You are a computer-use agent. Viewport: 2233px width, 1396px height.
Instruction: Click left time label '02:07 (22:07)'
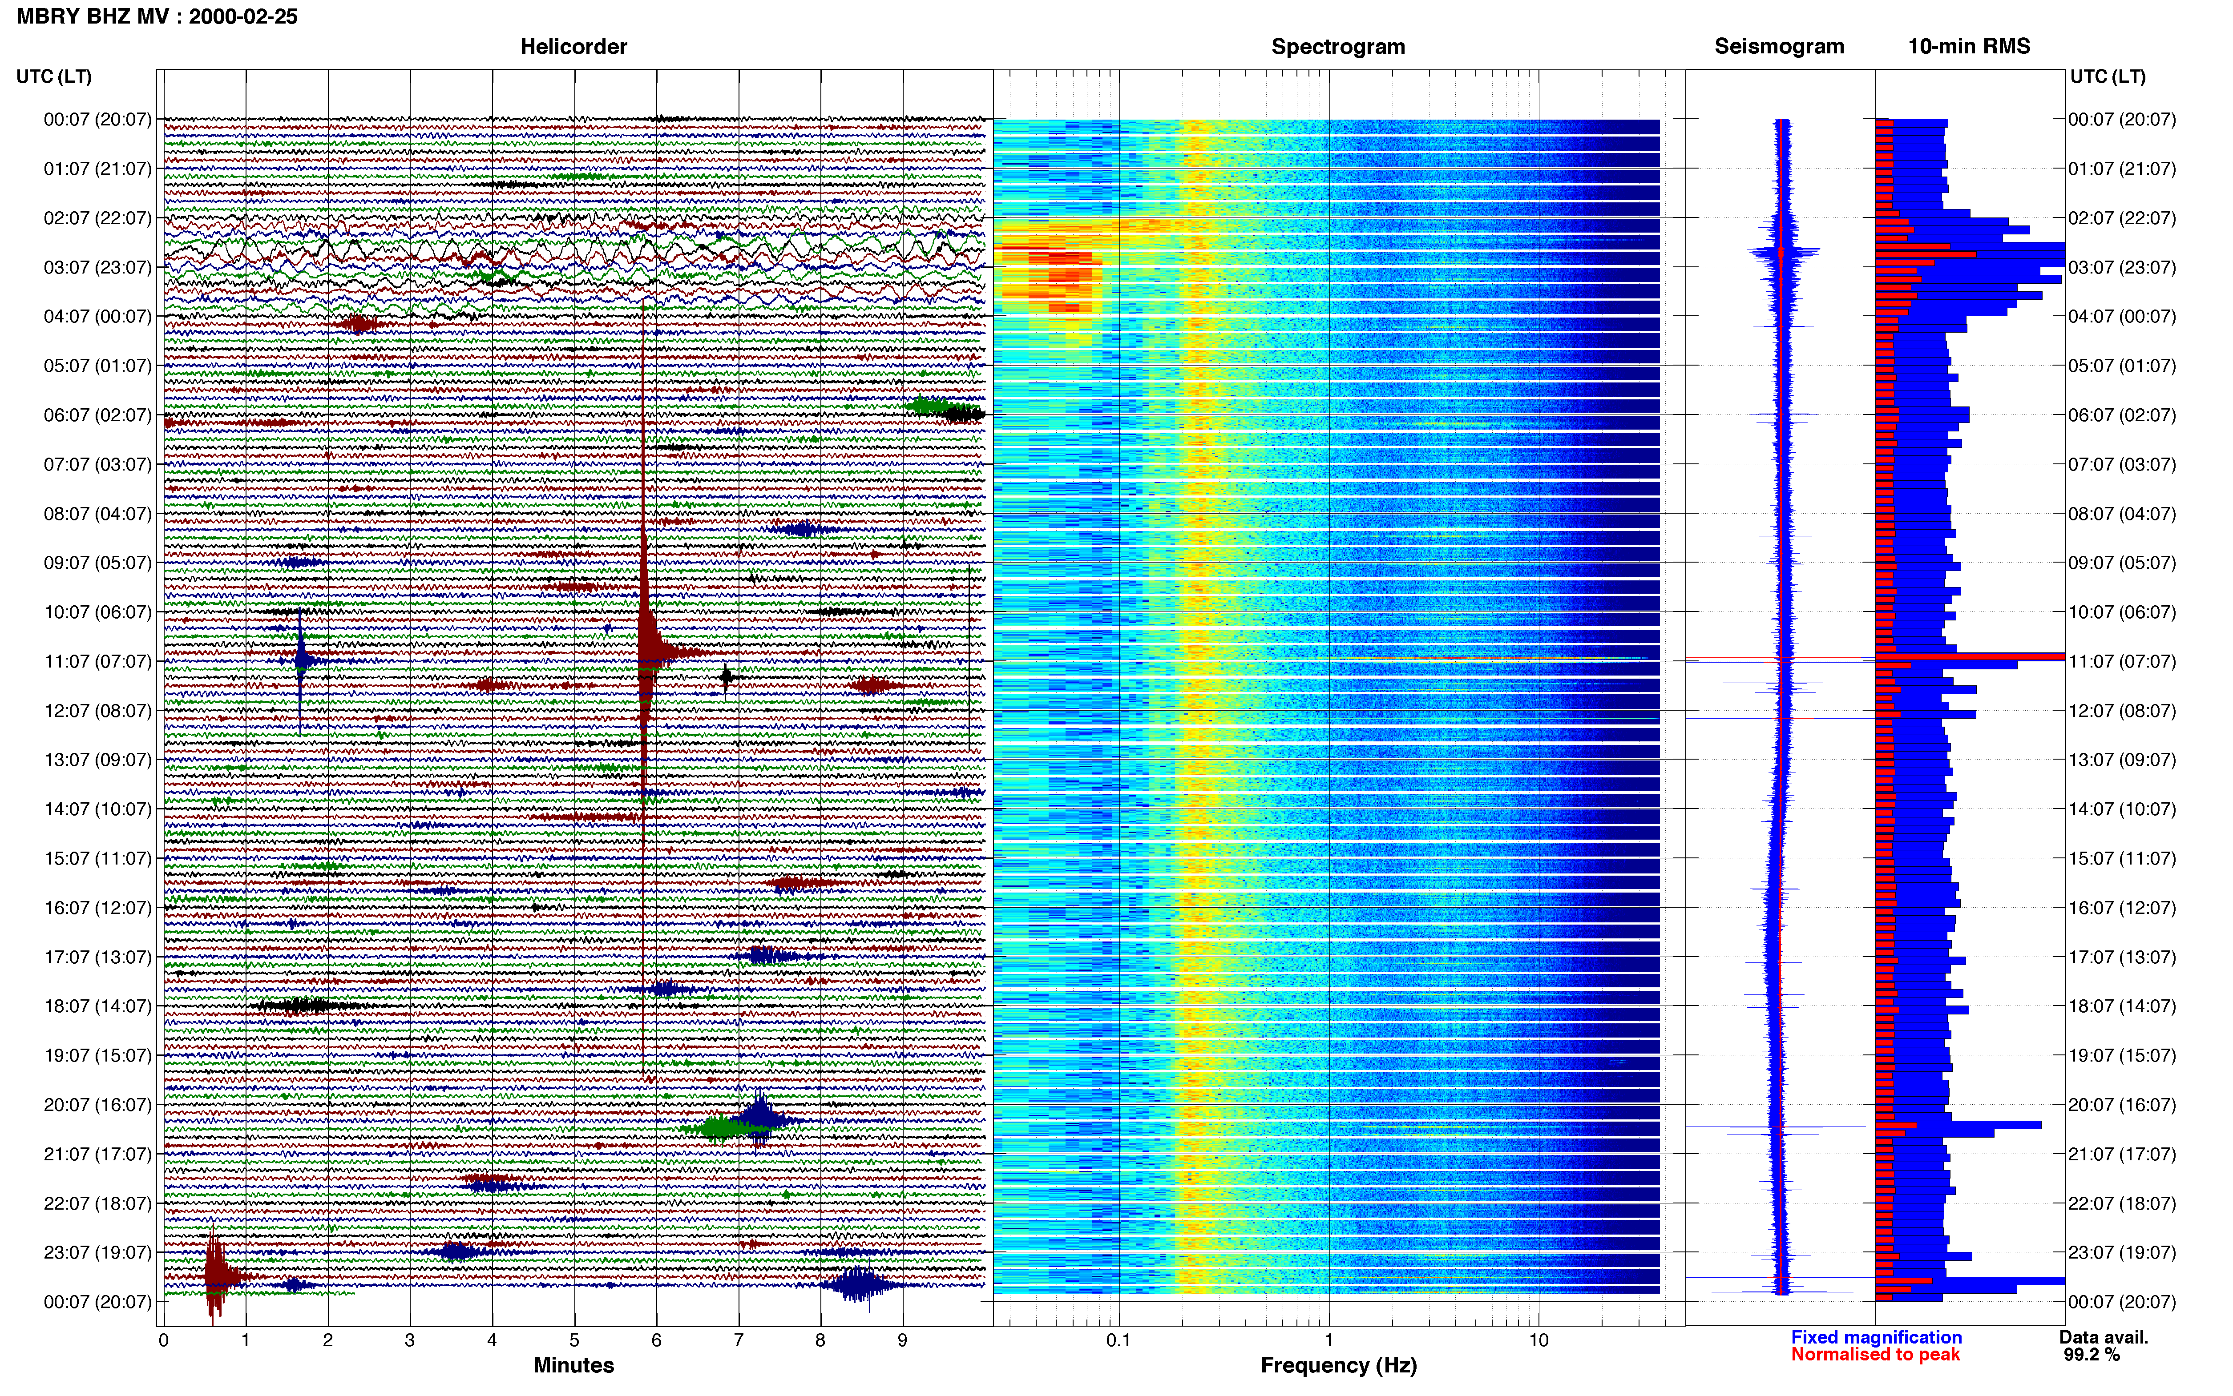[98, 218]
